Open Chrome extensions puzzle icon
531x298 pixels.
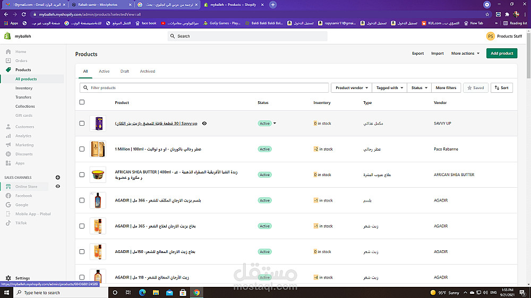(507, 14)
